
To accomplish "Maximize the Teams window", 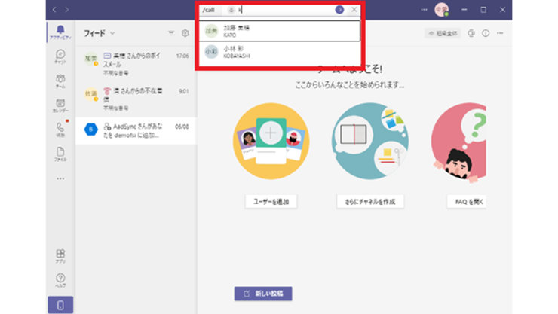I will [x=483, y=10].
